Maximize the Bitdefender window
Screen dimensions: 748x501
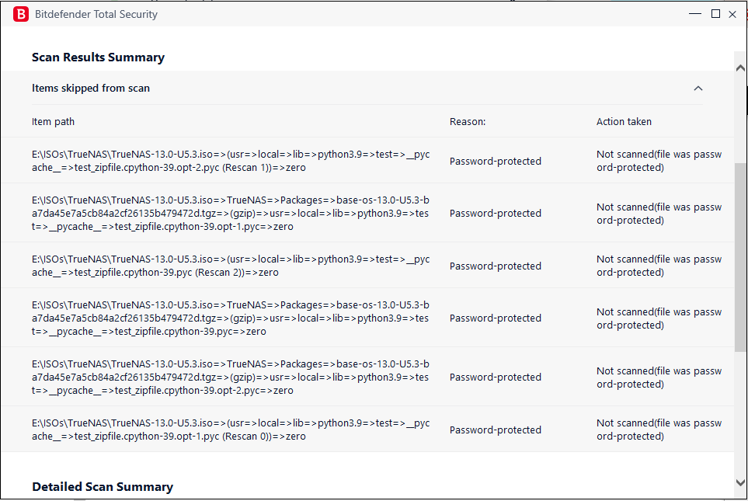(715, 14)
